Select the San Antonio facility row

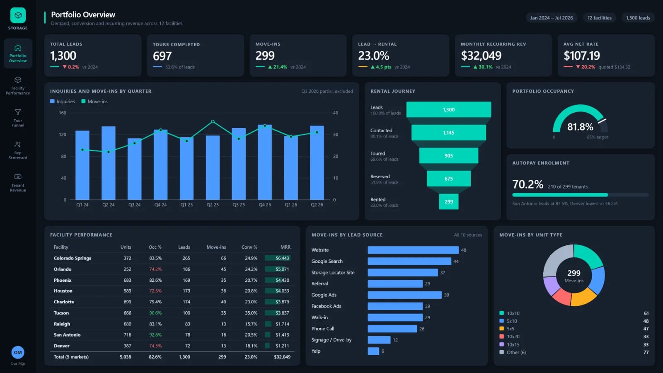172,335
